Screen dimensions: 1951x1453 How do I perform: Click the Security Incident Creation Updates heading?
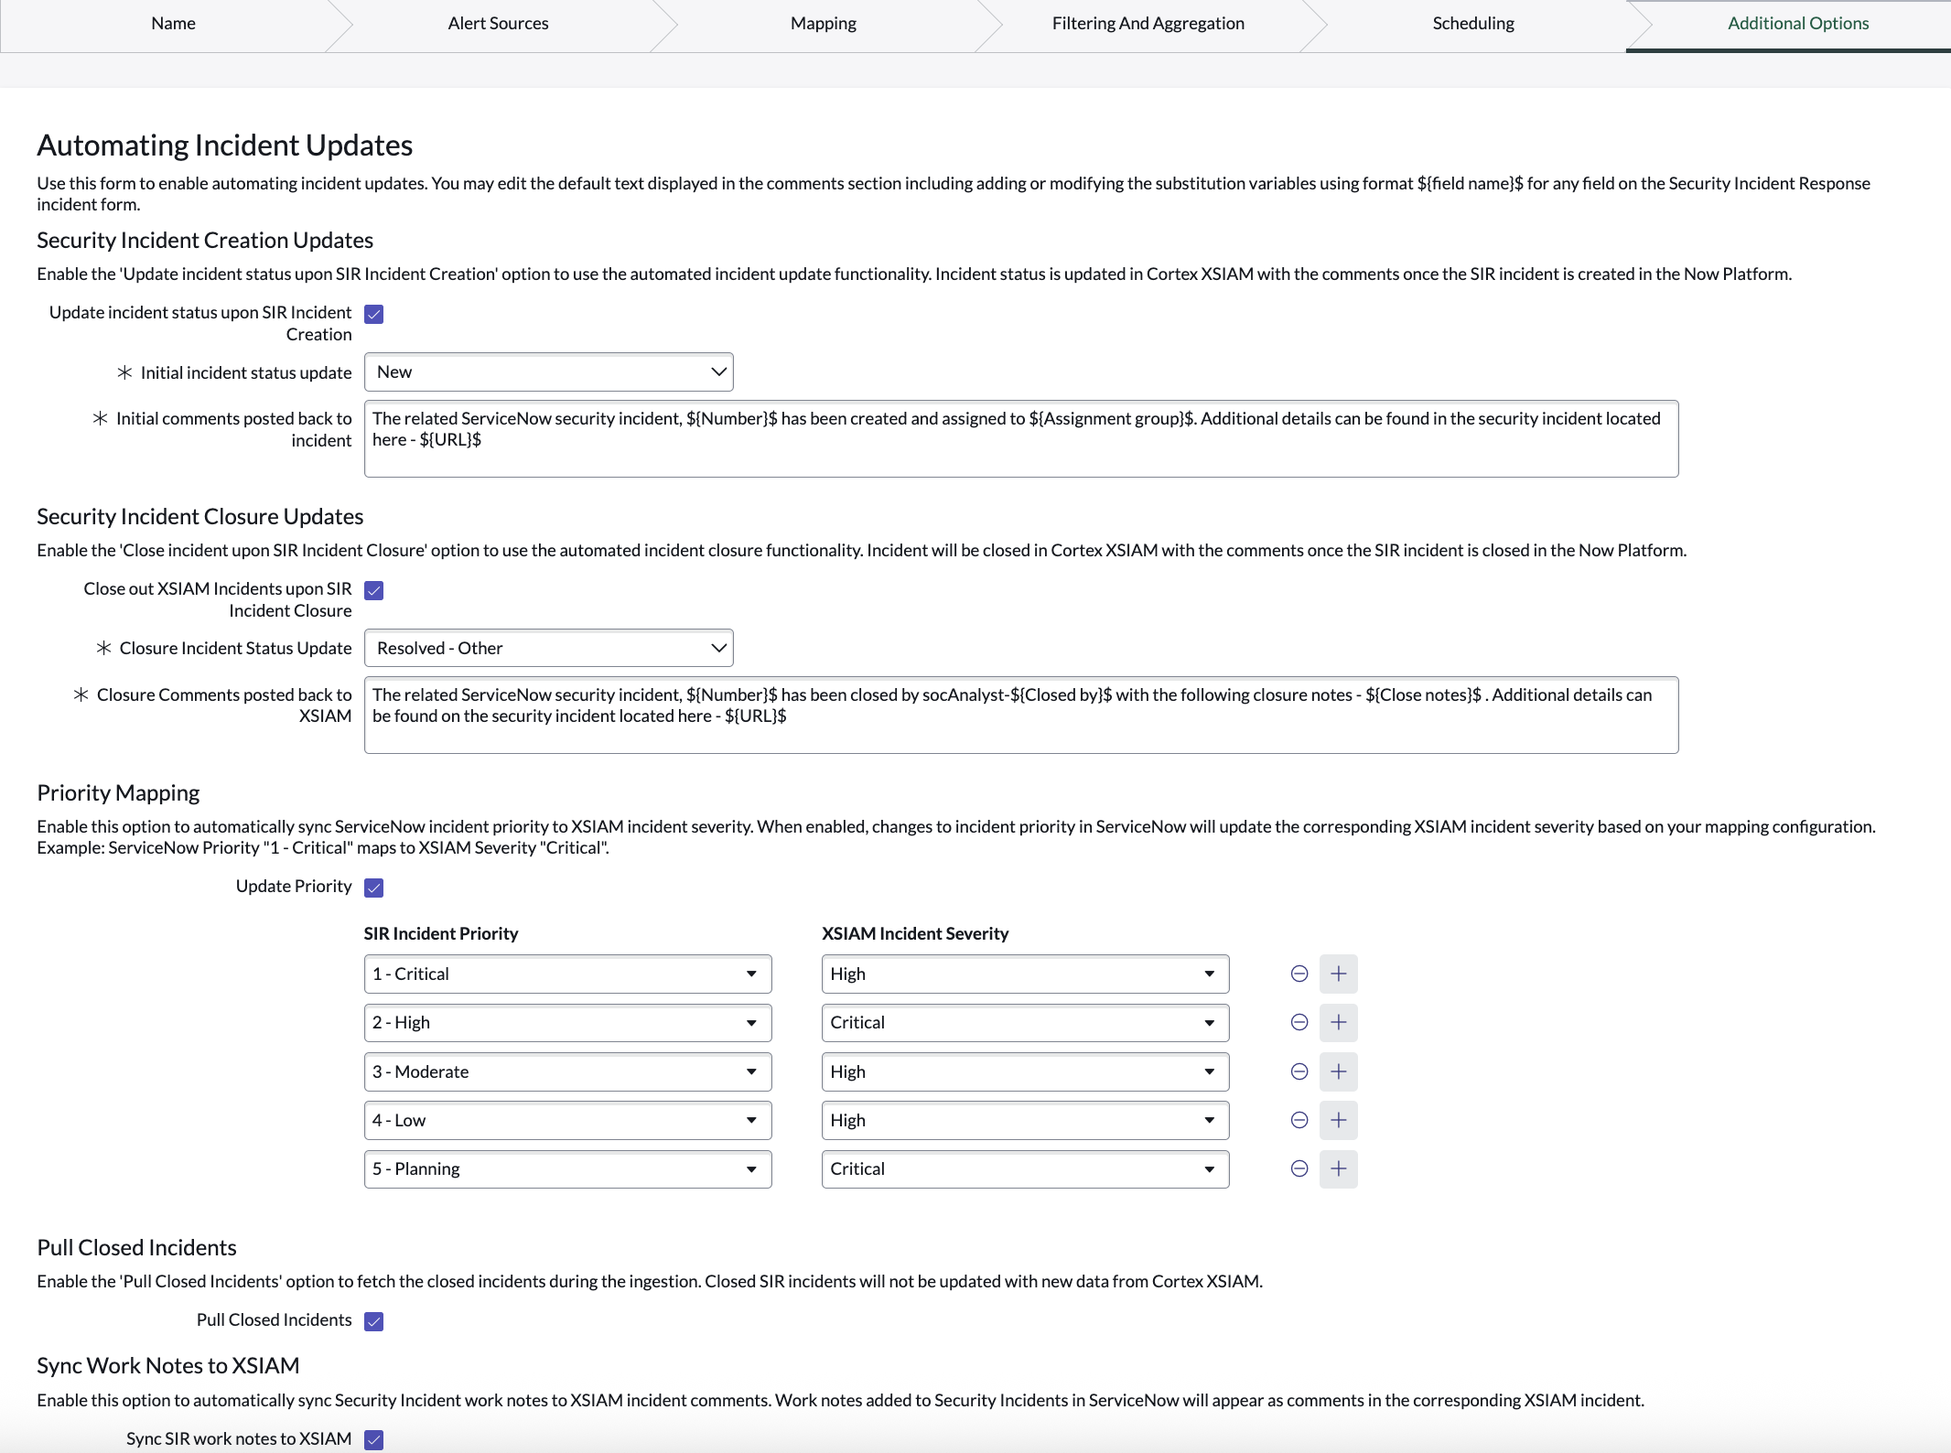(x=205, y=240)
